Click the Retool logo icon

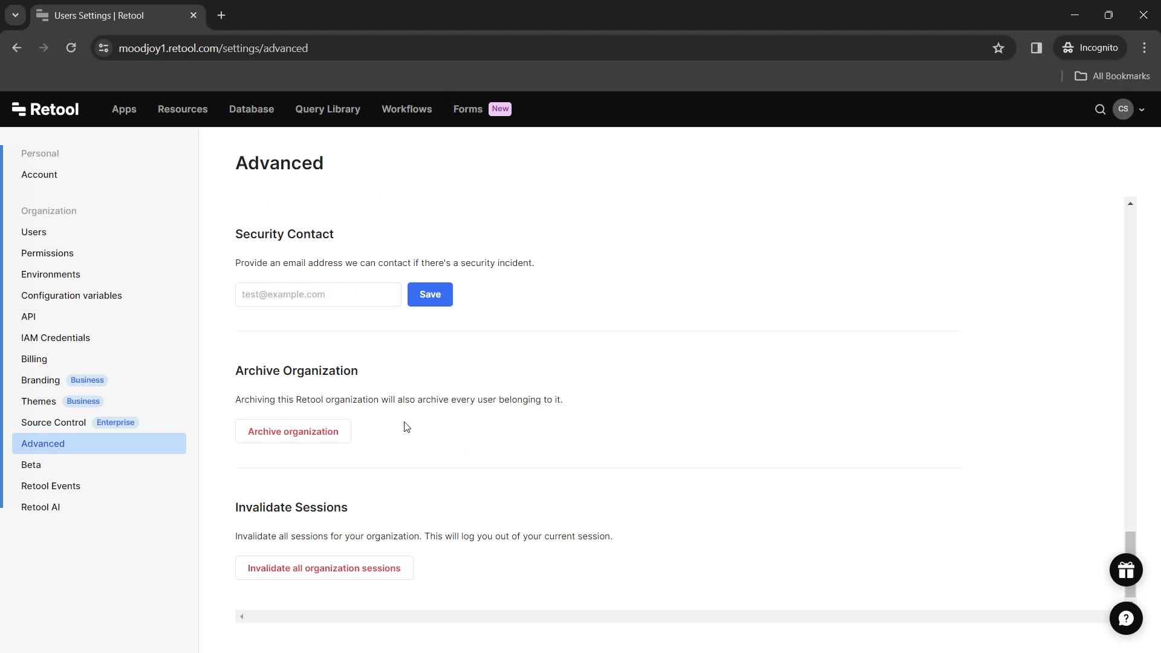18,108
